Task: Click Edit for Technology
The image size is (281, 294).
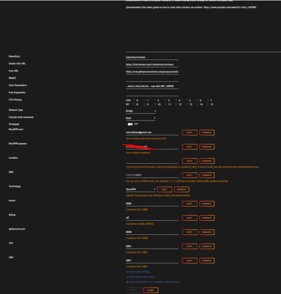Action: tap(164, 189)
